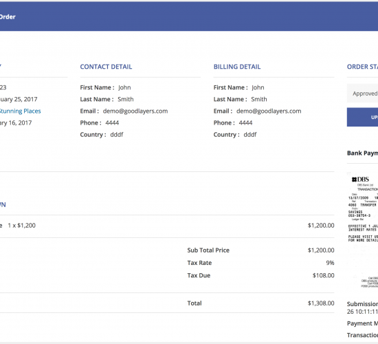378x344 pixels.
Task: Select the Tax Rate 9% value
Action: pyautogui.click(x=330, y=263)
